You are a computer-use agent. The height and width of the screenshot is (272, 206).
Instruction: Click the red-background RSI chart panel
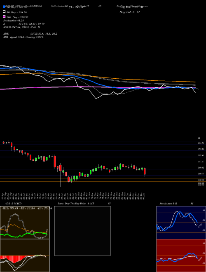(181, 256)
